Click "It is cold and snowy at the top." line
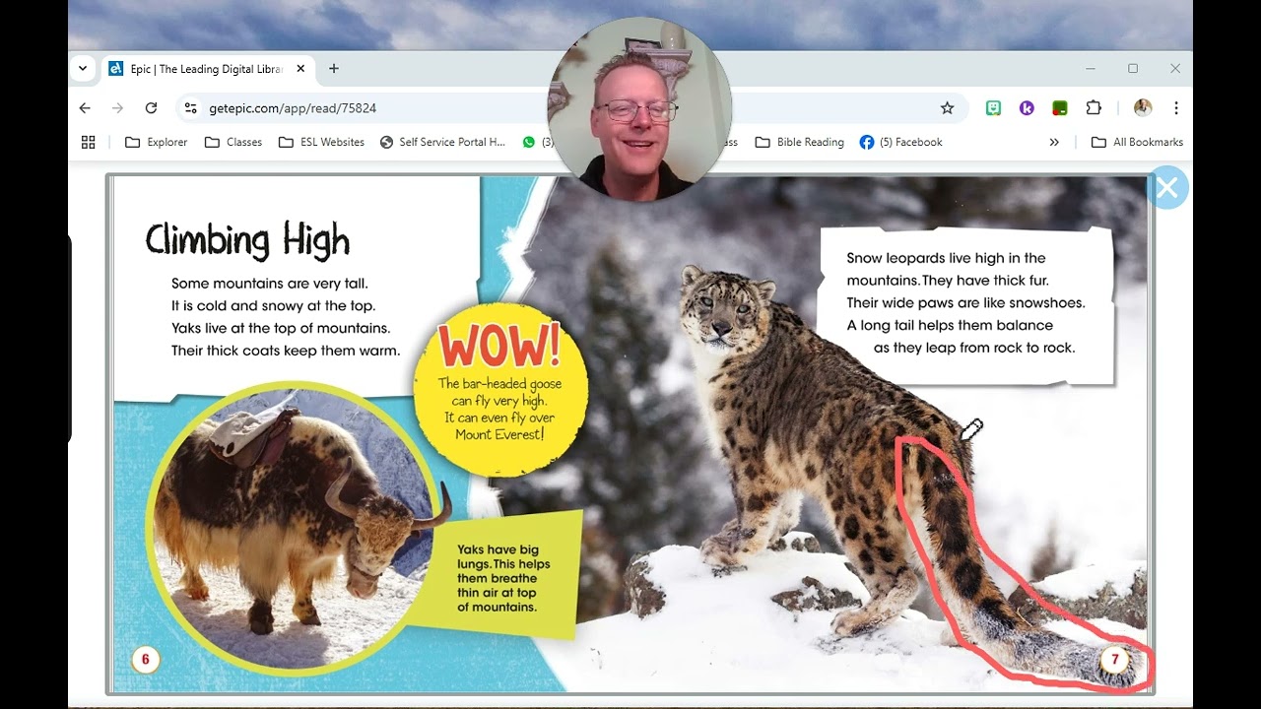Screen dimensions: 1261x709 coord(274,306)
